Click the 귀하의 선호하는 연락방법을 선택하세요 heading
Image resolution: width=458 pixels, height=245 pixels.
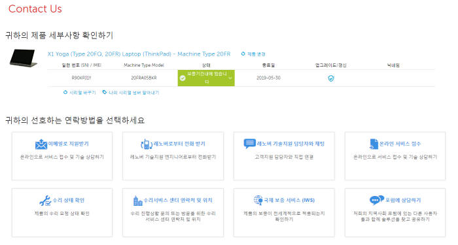pyautogui.click(x=75, y=120)
